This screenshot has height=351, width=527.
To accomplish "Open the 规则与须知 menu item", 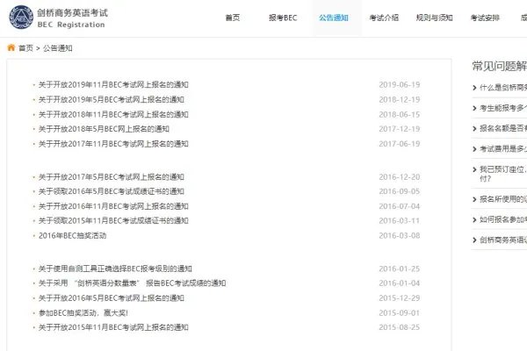I will pyautogui.click(x=435, y=18).
